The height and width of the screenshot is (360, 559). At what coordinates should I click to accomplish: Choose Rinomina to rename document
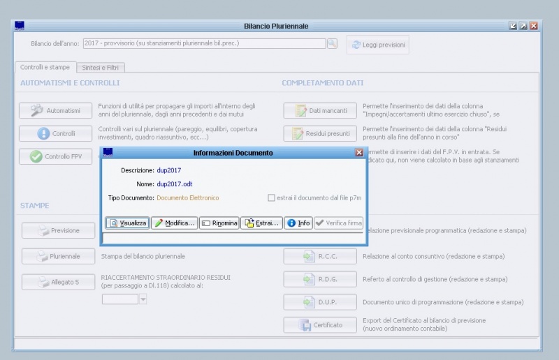click(x=219, y=223)
